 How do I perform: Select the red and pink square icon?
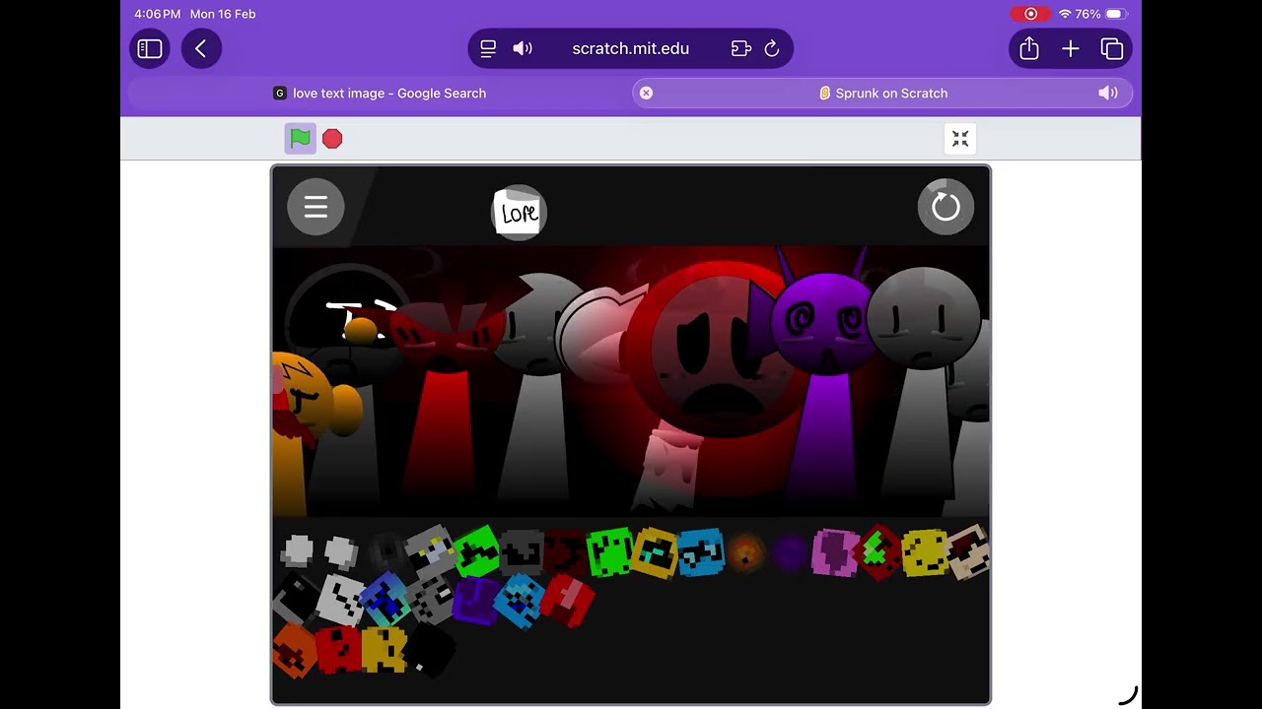click(567, 601)
